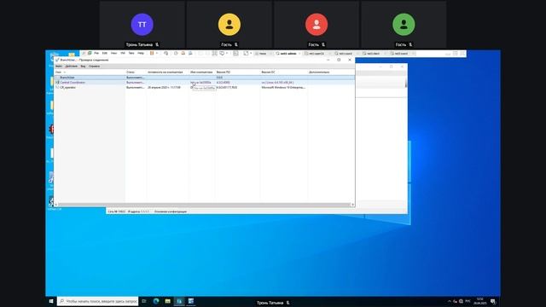Open File Explorer from the taskbar
546x307 pixels.
pos(167,301)
